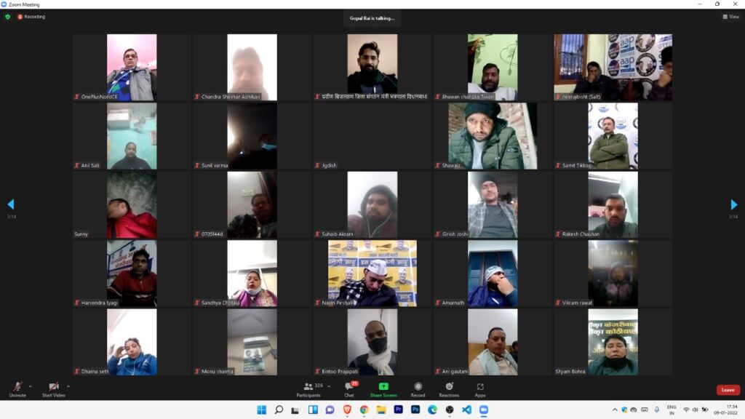Click the green Share Screen button
745x419 pixels.
[383, 388]
